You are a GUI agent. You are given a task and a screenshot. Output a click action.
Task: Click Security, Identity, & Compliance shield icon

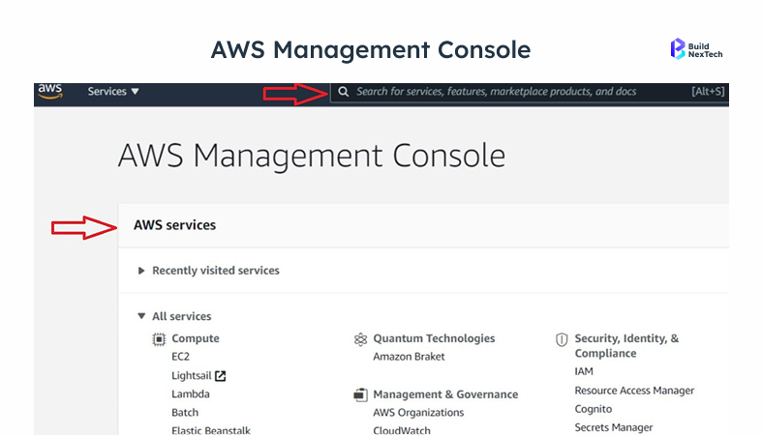coord(562,339)
